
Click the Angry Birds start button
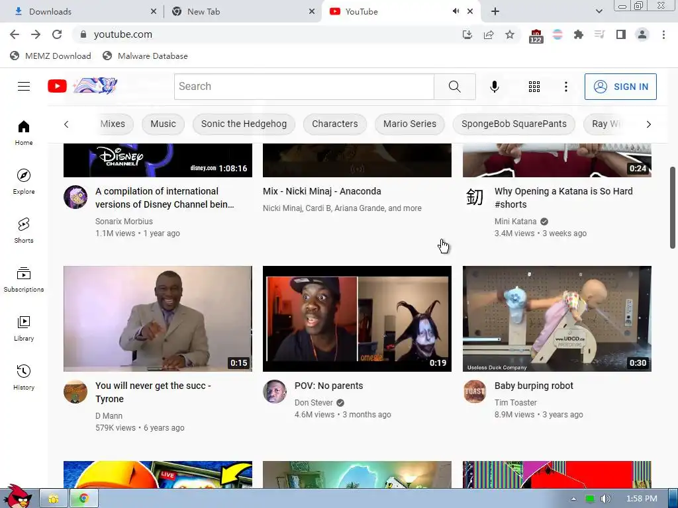pyautogui.click(x=17, y=496)
